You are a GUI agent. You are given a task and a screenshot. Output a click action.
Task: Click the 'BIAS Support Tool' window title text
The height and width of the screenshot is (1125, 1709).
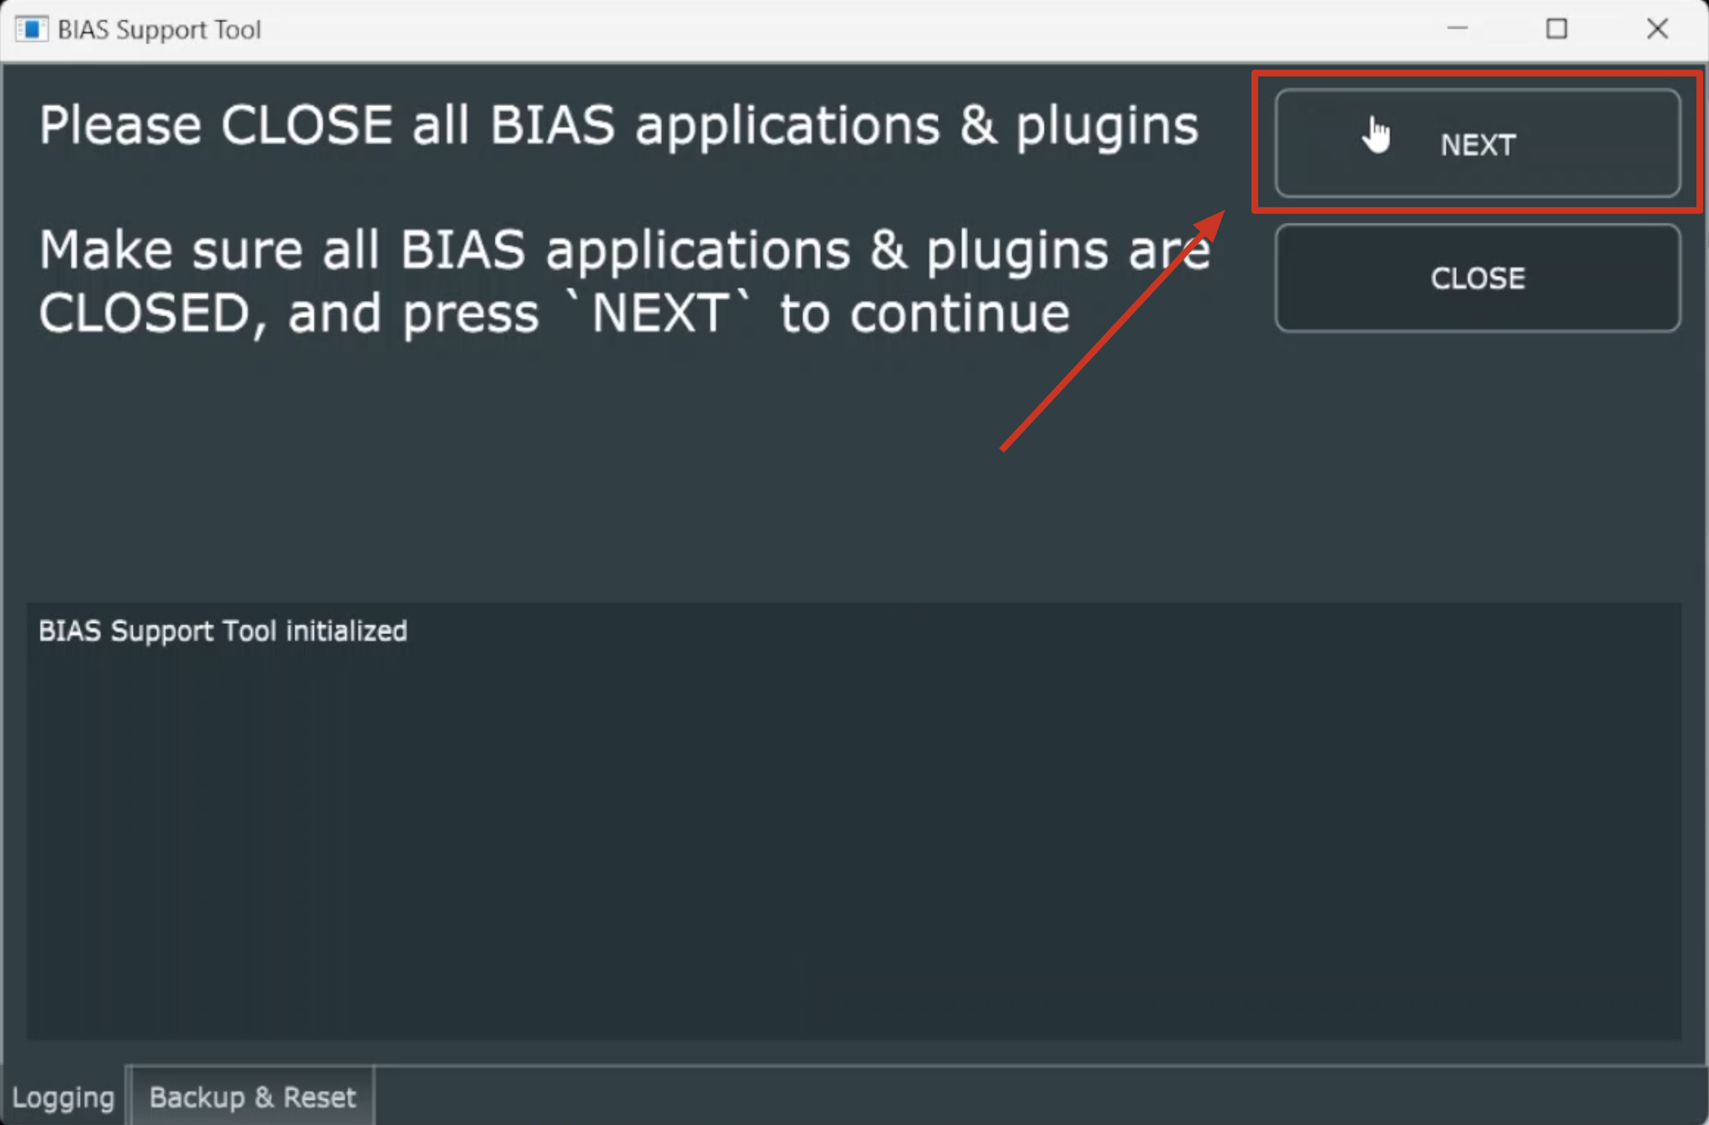159,29
